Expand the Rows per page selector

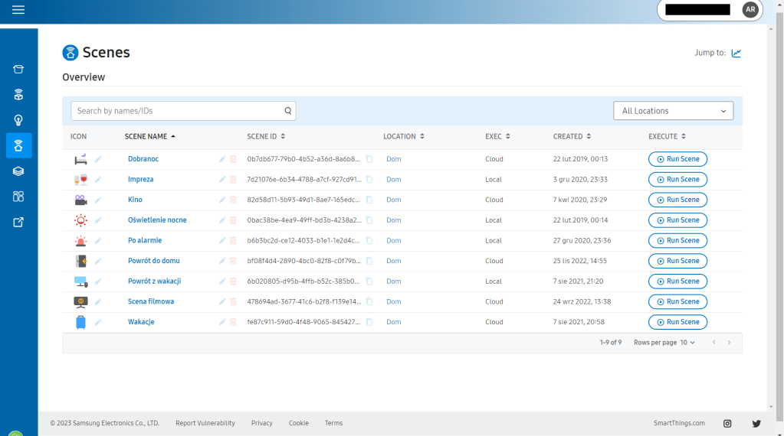point(687,343)
